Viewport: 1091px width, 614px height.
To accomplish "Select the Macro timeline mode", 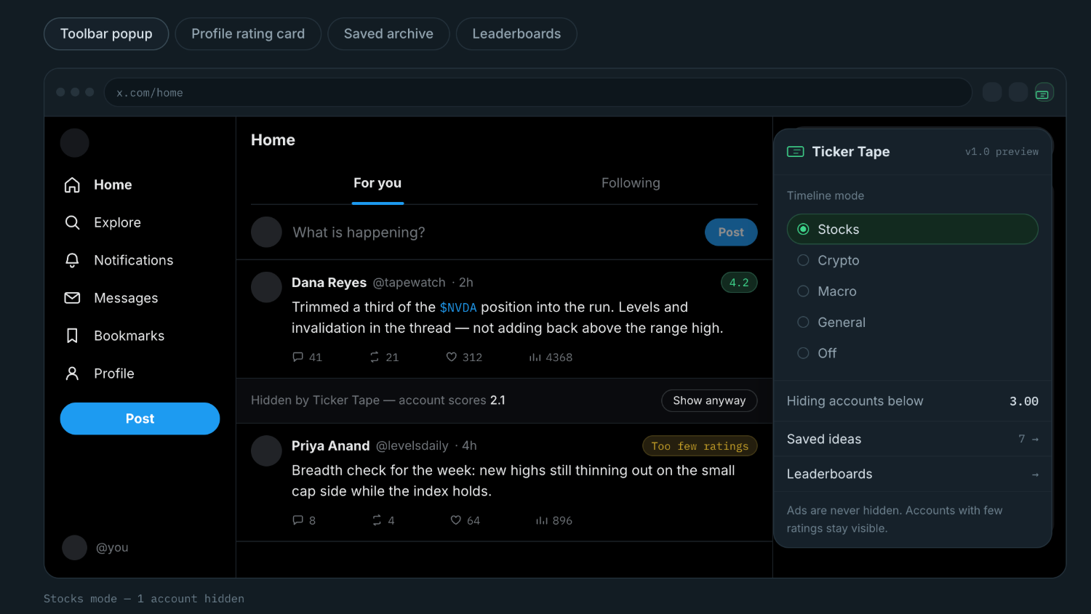I will (x=912, y=291).
